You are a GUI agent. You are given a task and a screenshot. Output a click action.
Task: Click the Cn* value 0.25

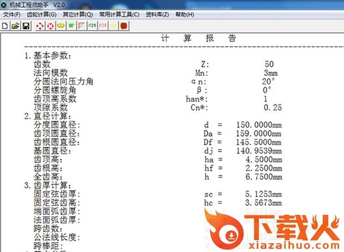pos(273,107)
